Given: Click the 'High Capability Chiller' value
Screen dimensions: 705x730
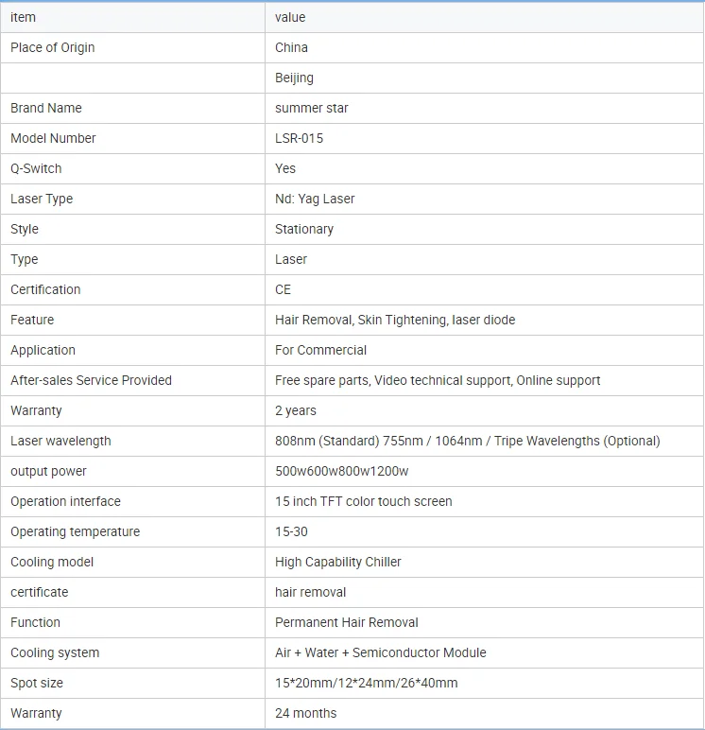Looking at the screenshot, I should point(338,562).
